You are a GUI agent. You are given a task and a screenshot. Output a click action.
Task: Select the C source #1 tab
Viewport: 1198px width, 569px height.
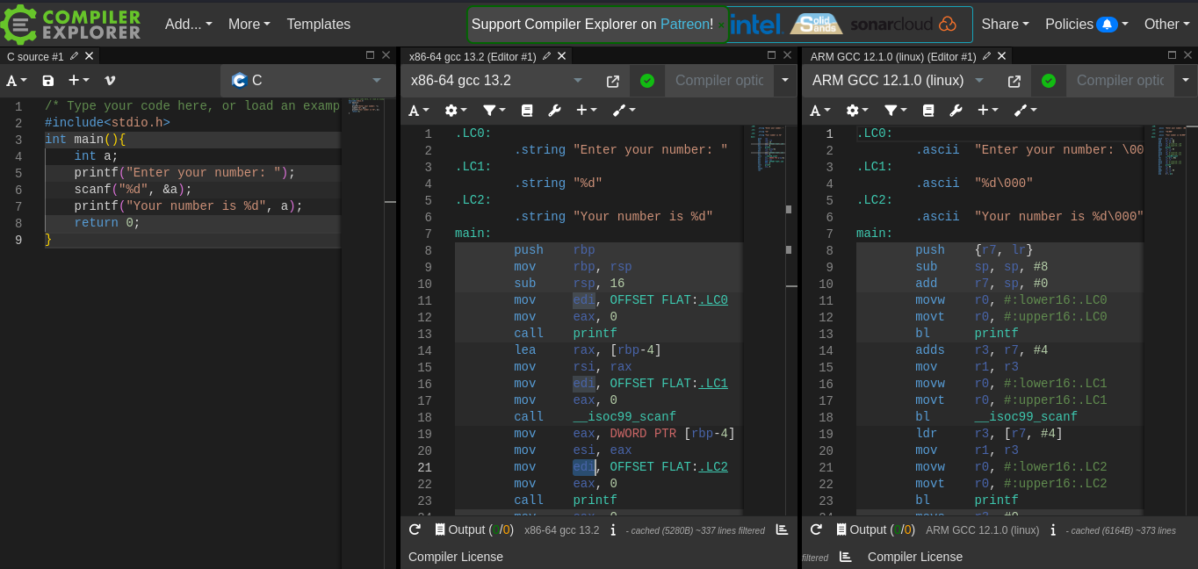[x=36, y=57]
